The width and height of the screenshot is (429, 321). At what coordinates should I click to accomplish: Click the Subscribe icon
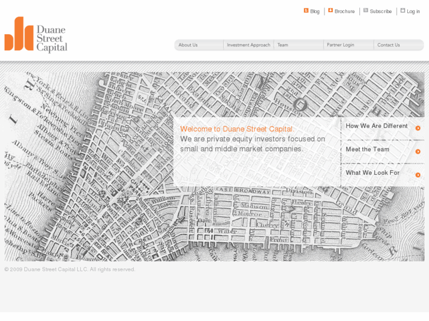coord(366,11)
